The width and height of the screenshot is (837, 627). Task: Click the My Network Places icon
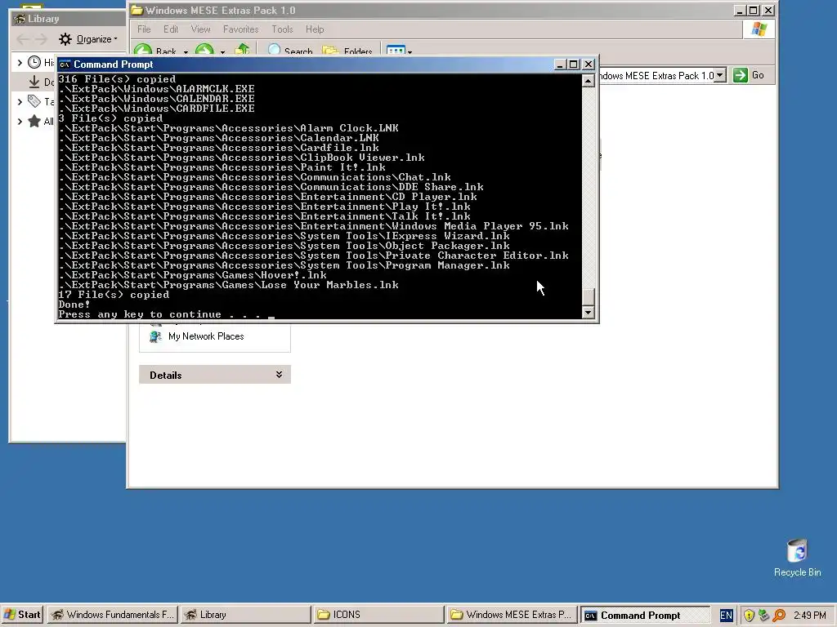coord(155,336)
